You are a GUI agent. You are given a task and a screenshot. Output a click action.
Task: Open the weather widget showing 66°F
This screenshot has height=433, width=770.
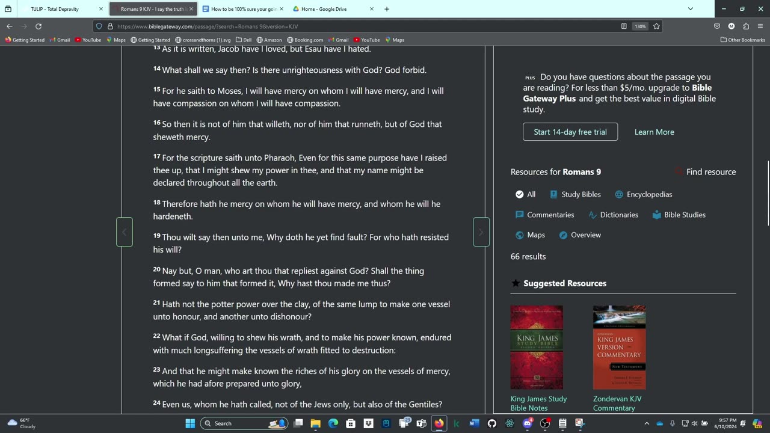tap(21, 423)
